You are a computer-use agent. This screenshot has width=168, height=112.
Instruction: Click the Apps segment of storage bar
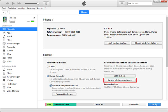tap(50, 104)
